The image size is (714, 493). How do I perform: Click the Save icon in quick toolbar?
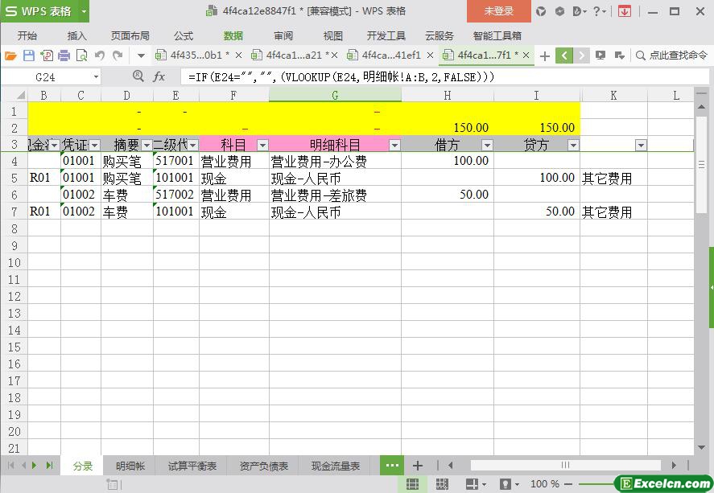coord(29,55)
